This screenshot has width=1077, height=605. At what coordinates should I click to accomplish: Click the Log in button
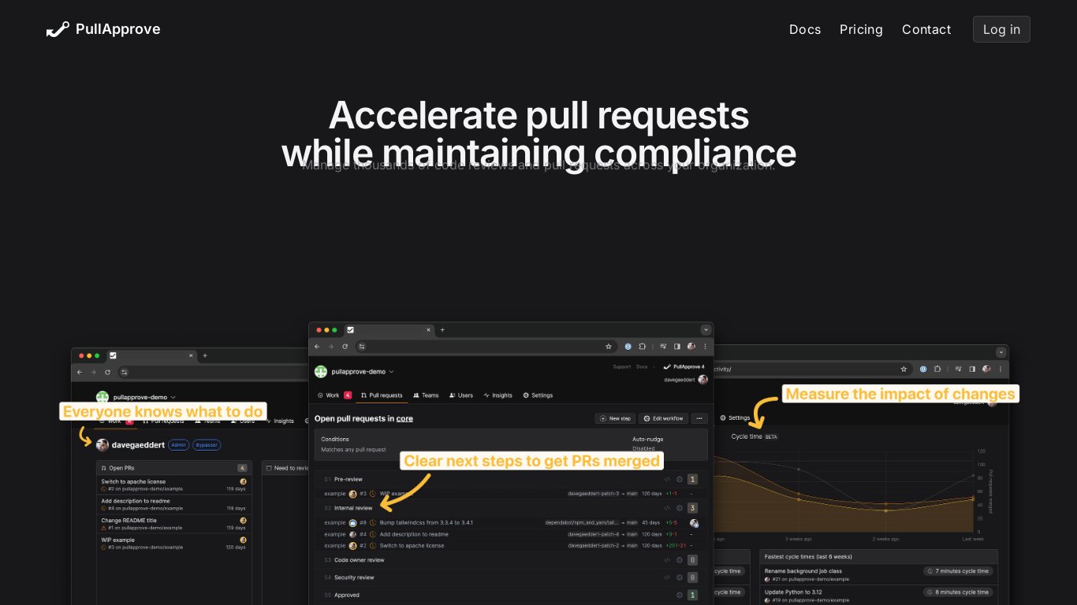tap(1001, 29)
